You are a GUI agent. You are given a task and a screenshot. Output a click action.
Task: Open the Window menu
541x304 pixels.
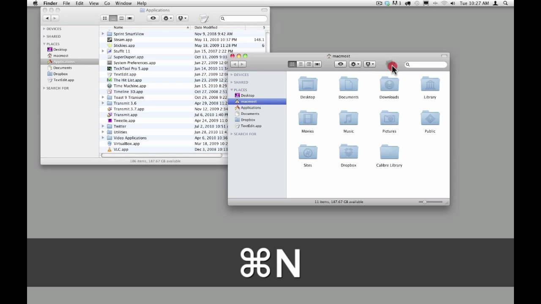(x=123, y=3)
